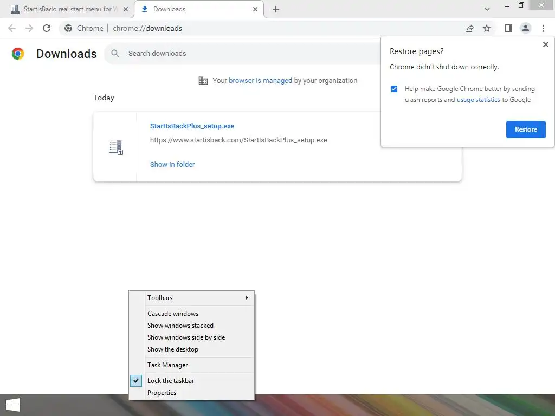Click the search magnifier icon

pyautogui.click(x=115, y=54)
